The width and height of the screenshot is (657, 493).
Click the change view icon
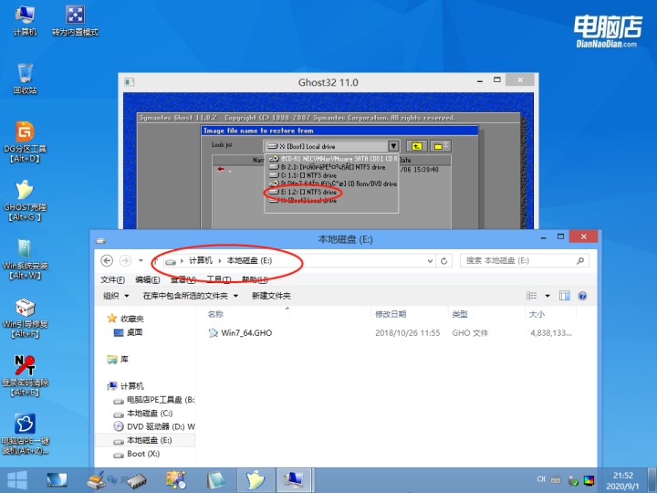point(532,296)
